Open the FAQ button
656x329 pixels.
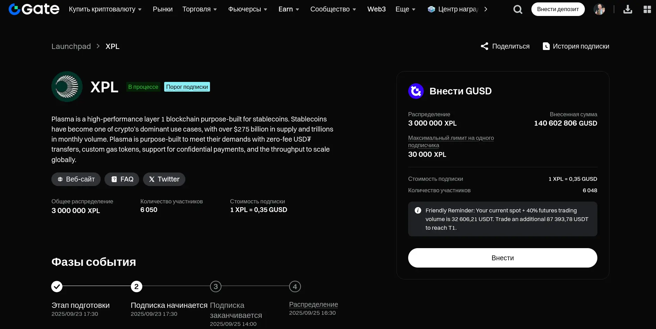pos(122,179)
